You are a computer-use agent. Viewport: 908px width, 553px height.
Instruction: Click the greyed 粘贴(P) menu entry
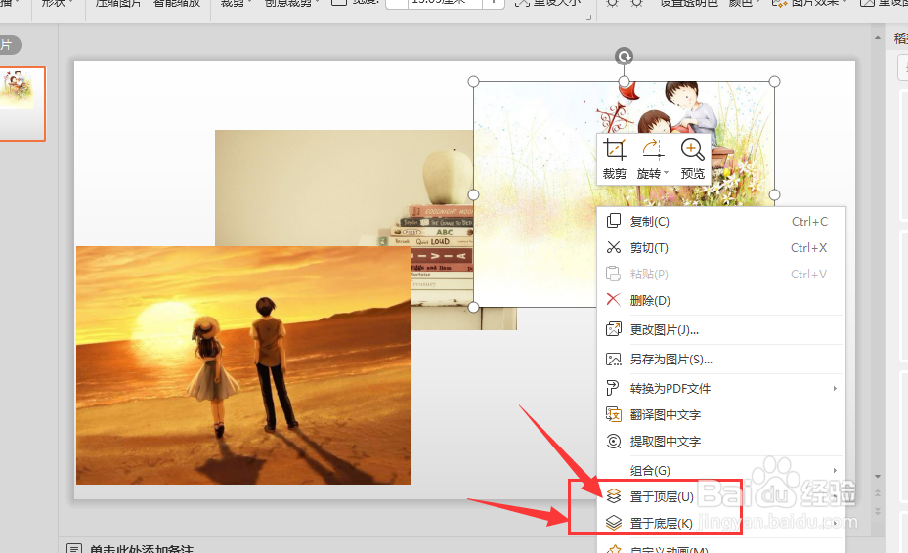click(x=721, y=274)
